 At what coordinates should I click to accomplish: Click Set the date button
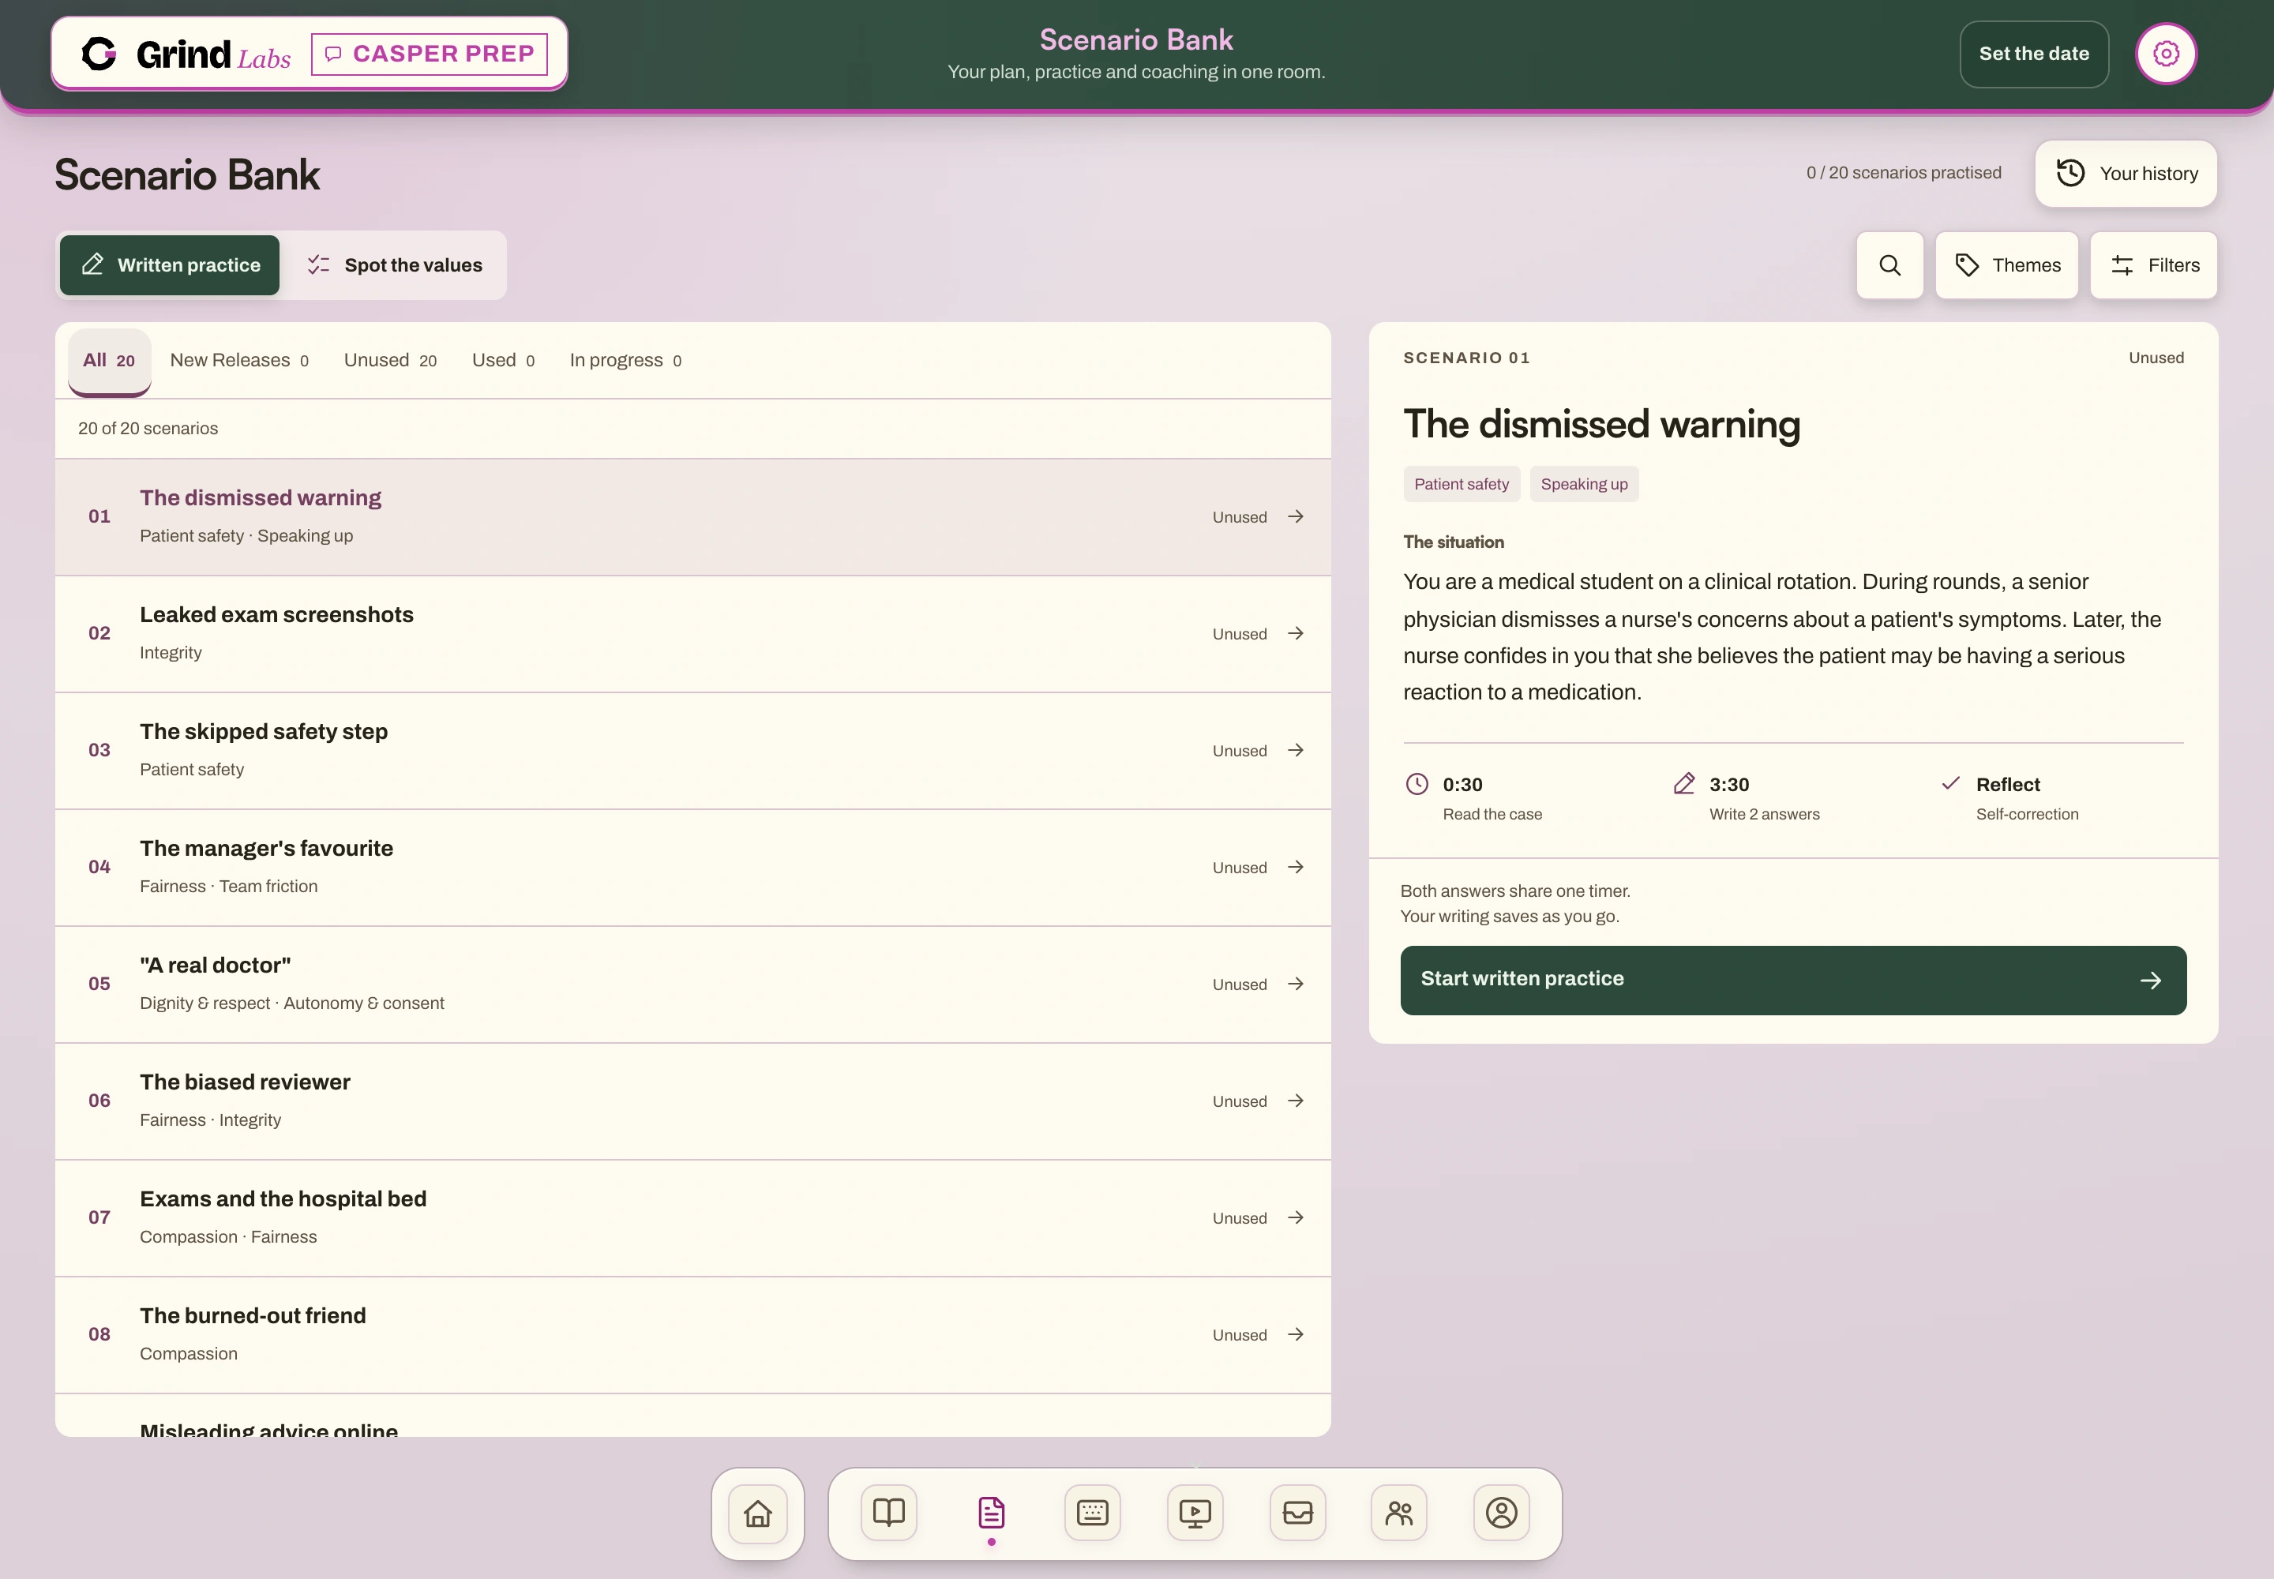(2033, 54)
